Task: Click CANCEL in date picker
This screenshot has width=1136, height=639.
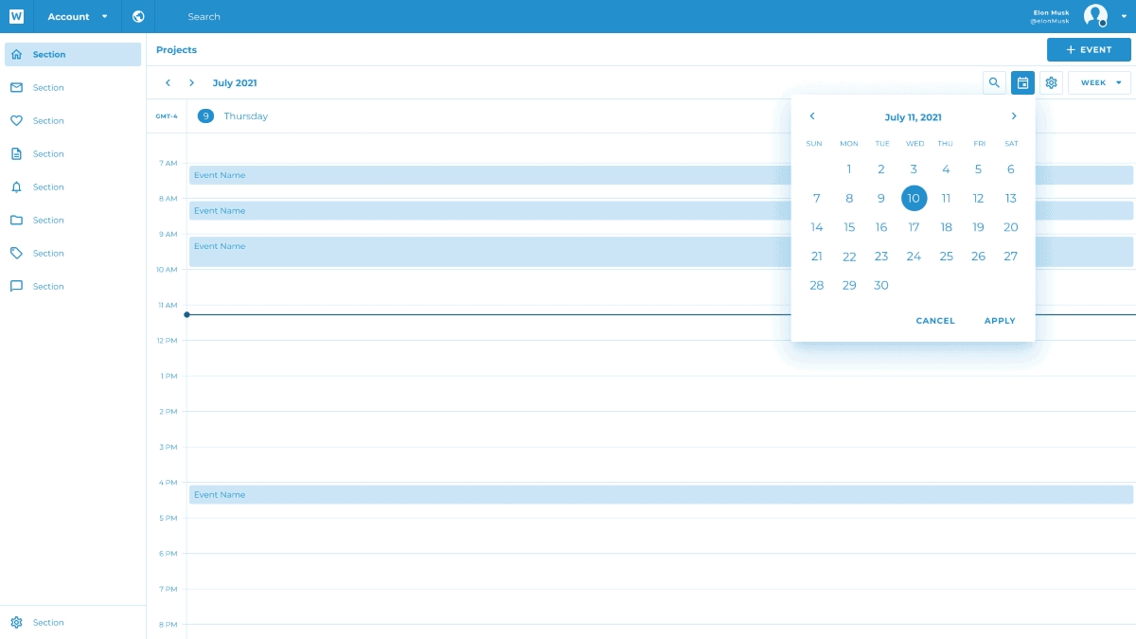Action: (x=935, y=321)
